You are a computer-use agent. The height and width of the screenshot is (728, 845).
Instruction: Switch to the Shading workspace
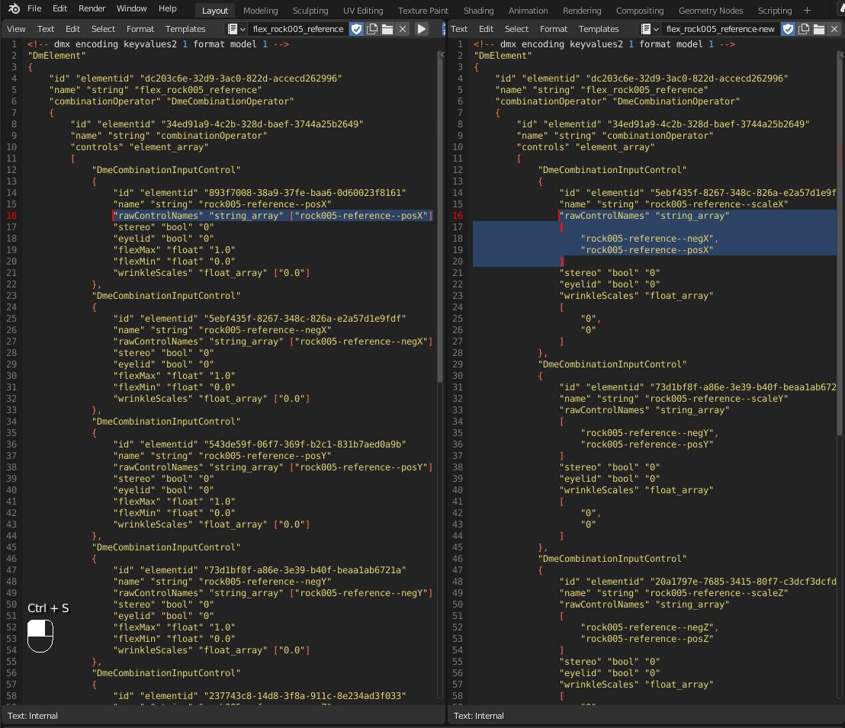(478, 11)
